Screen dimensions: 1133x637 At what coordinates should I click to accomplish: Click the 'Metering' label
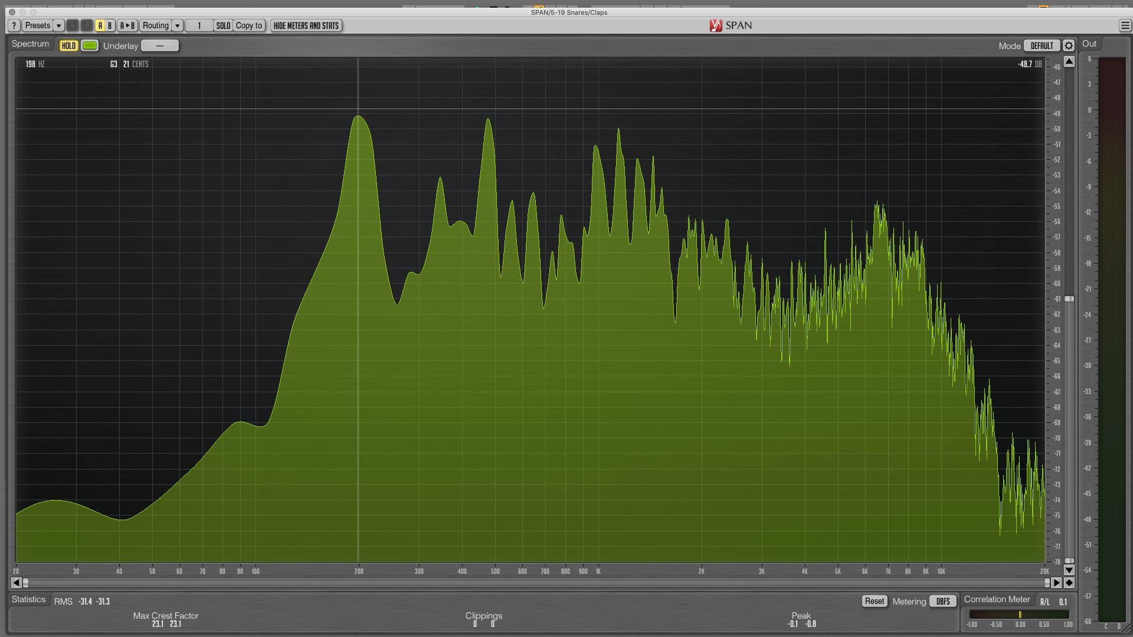pyautogui.click(x=909, y=602)
